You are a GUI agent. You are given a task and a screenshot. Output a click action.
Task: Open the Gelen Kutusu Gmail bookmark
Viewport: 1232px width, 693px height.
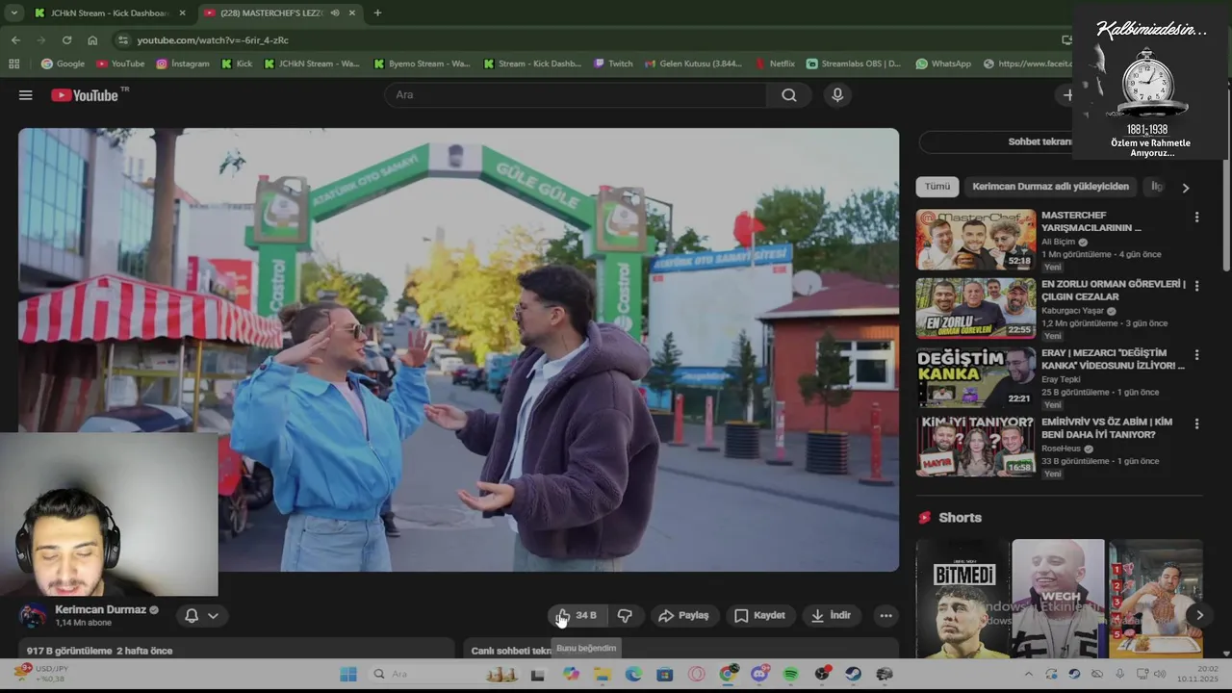693,64
